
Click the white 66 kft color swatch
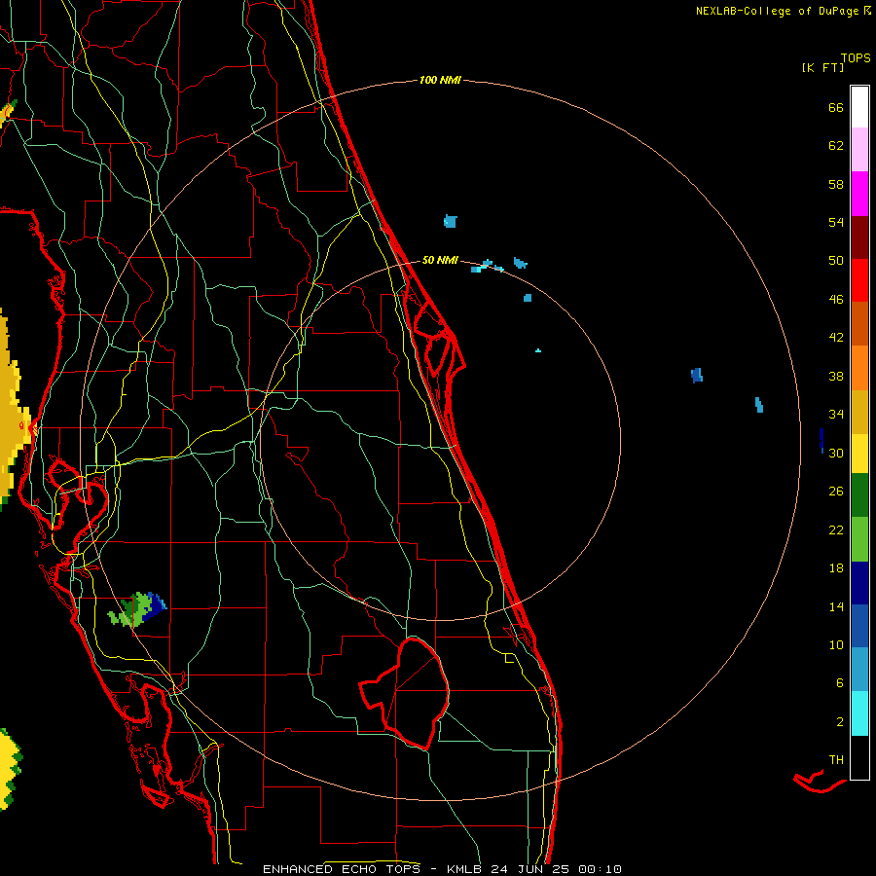pos(859,107)
